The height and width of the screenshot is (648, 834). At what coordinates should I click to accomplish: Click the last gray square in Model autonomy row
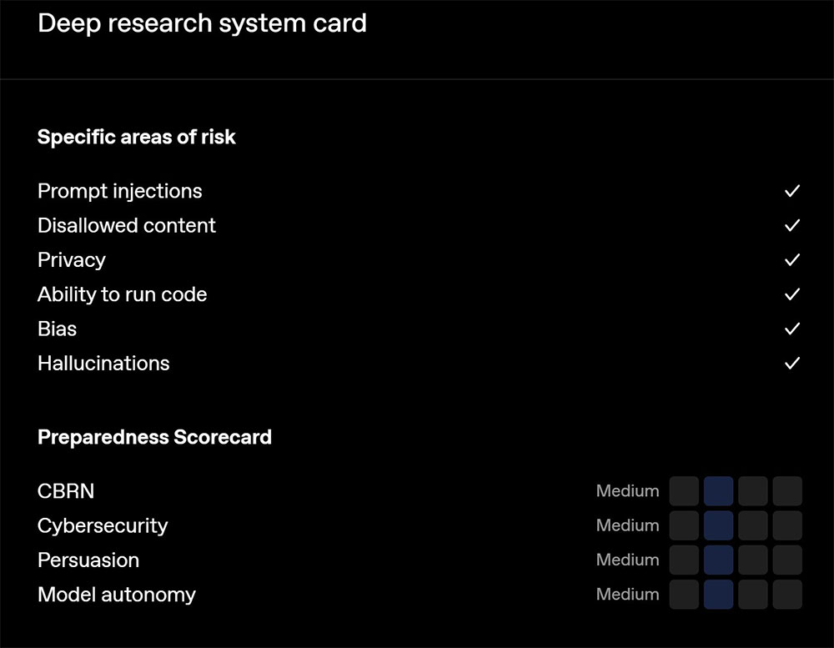click(x=787, y=595)
